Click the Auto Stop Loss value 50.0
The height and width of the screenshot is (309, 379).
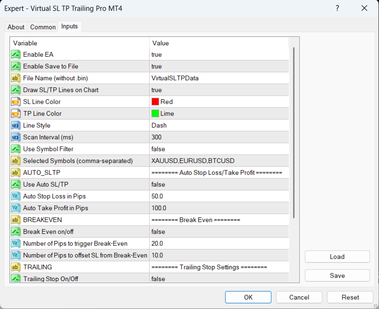(157, 196)
